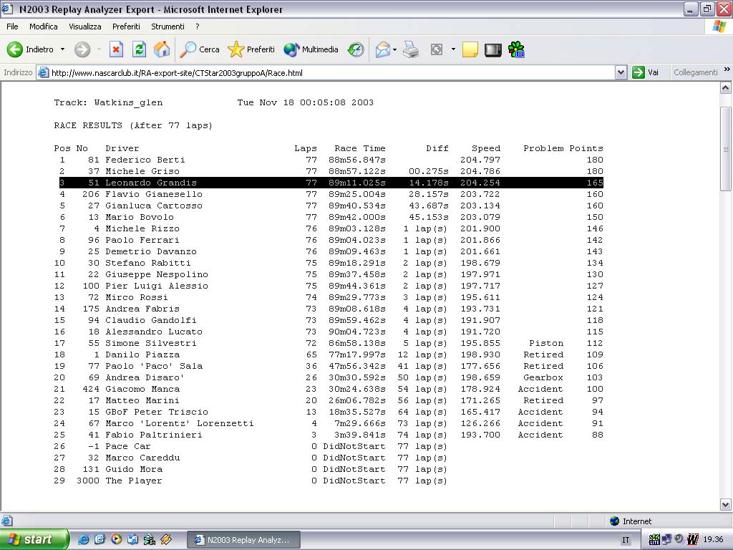733x550 pixels.
Task: Open the address bar dropdown list
Action: [x=621, y=72]
